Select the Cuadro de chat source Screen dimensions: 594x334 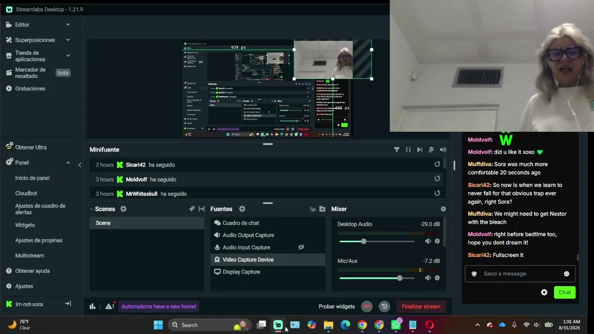pyautogui.click(x=268, y=223)
